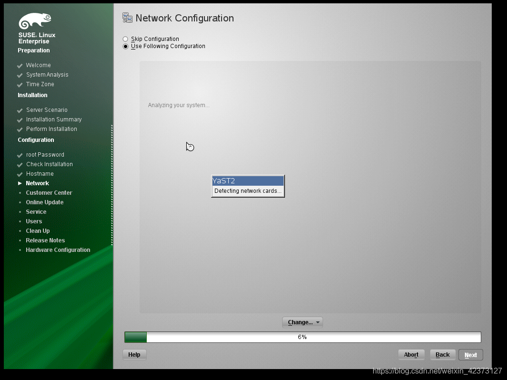Viewport: 507px width, 380px height.
Task: Go back with the Back button
Action: point(442,354)
